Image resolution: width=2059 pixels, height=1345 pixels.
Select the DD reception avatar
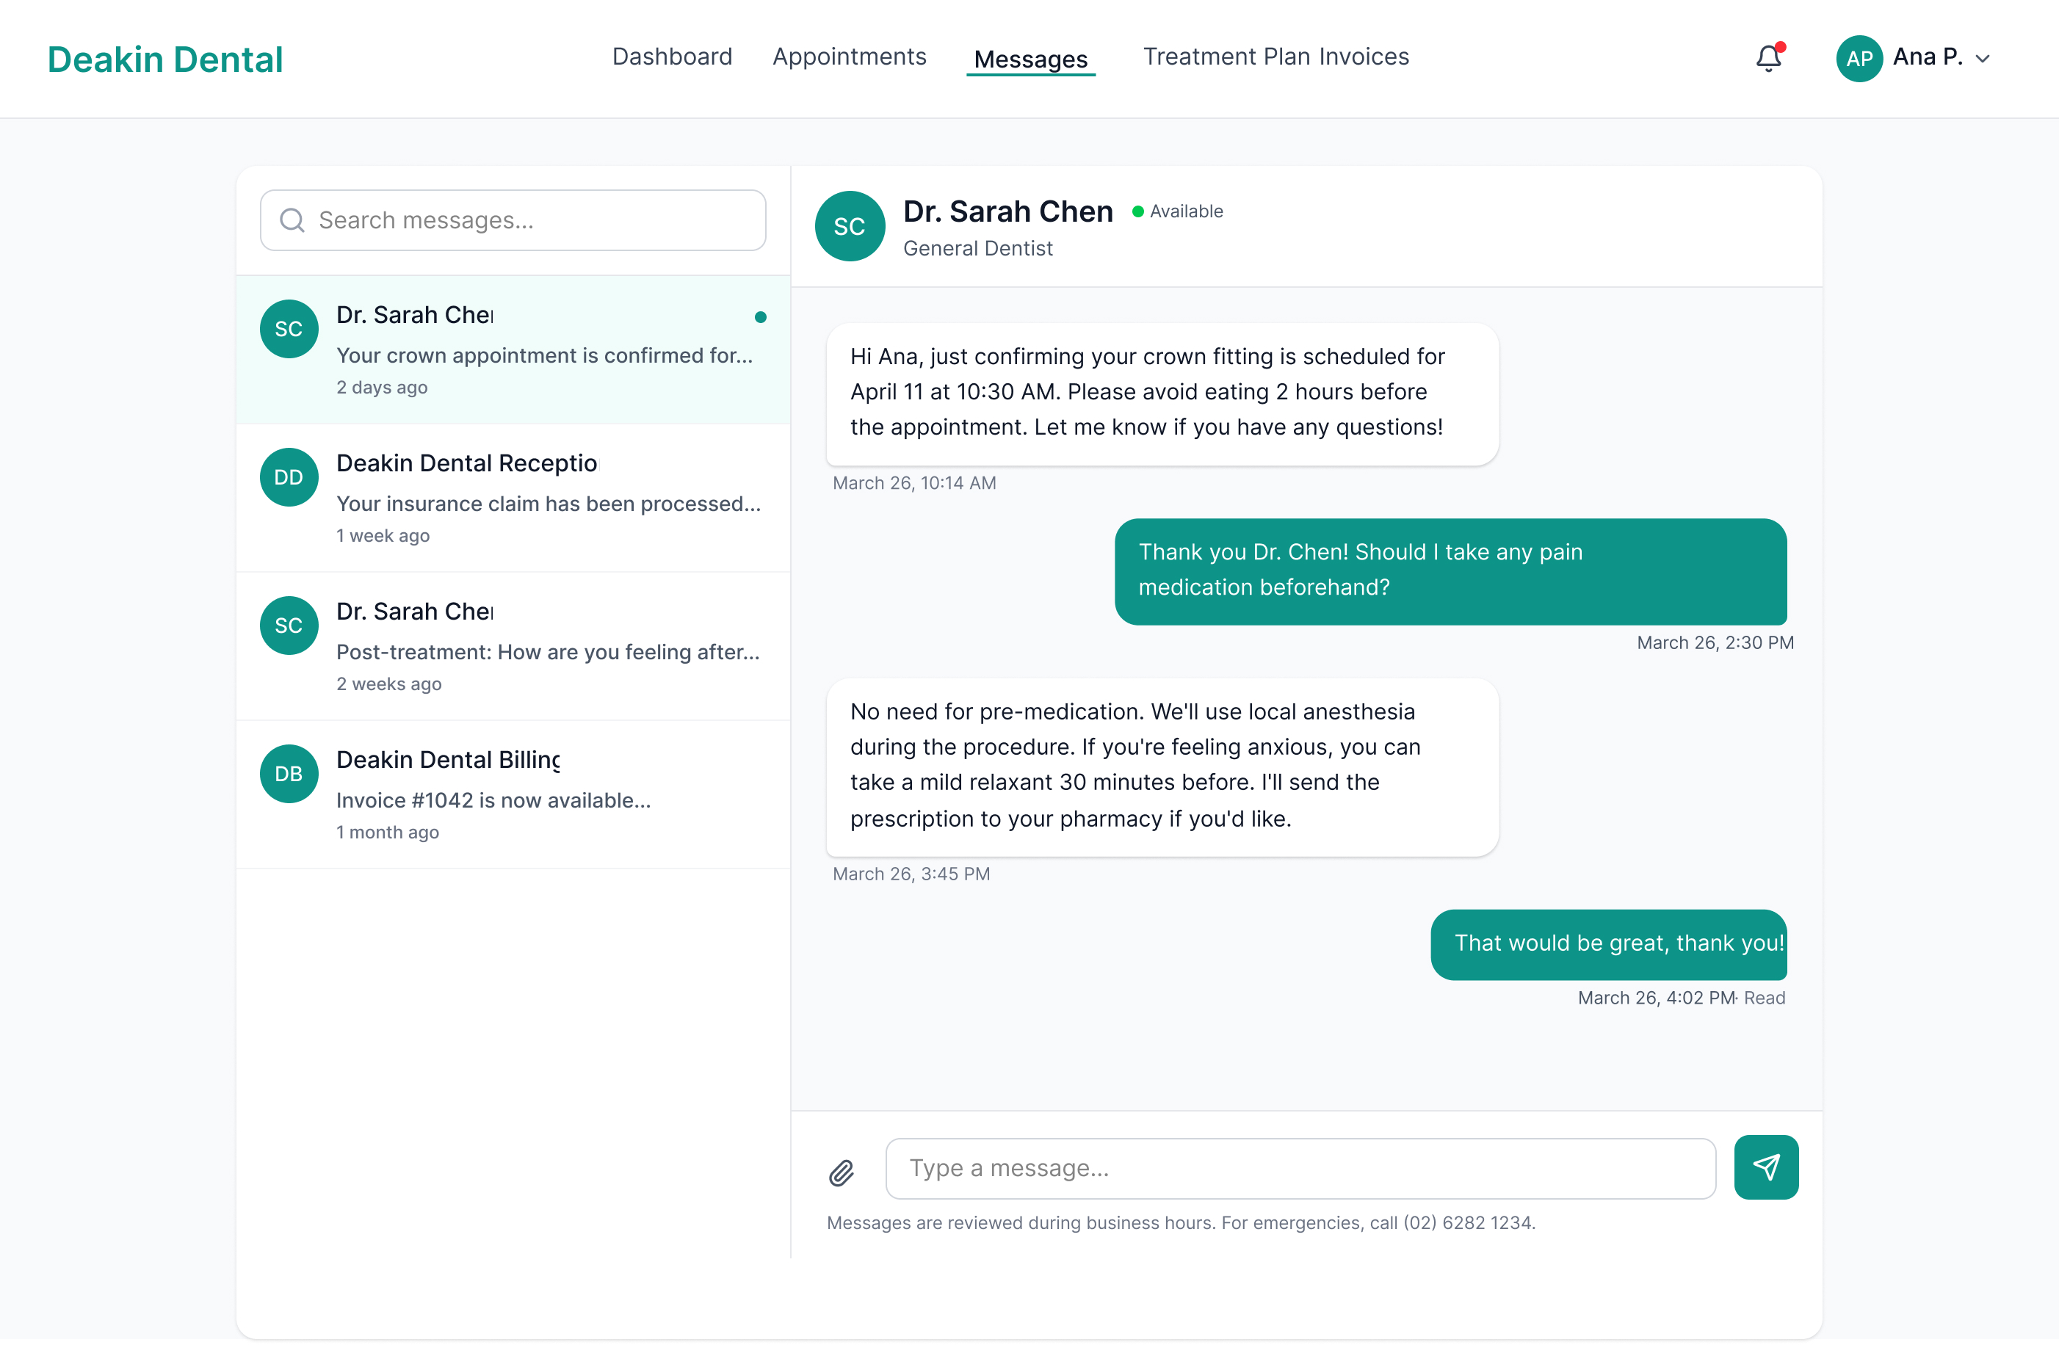click(289, 476)
